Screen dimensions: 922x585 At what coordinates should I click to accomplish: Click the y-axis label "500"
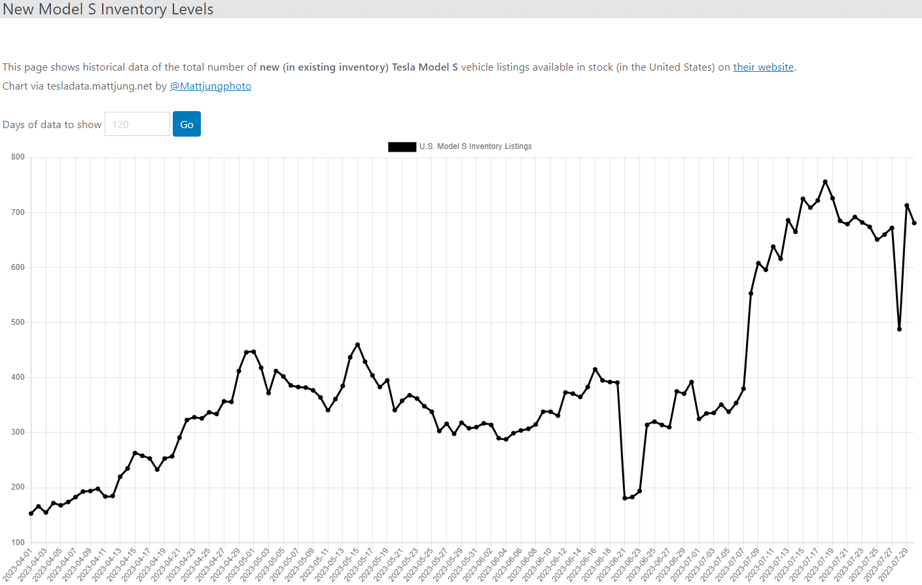[x=18, y=322]
